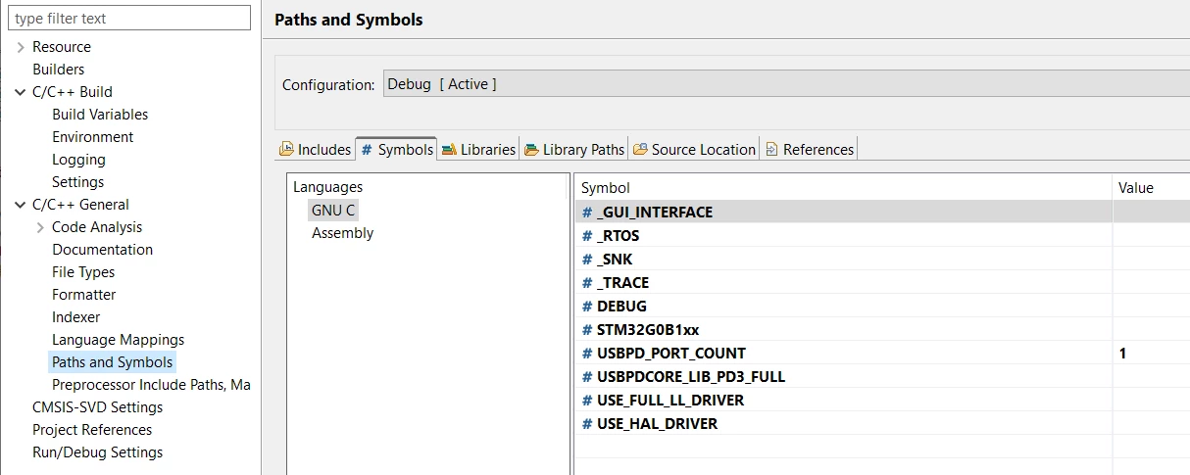Click the Library Paths tab icon
The width and height of the screenshot is (1190, 475).
[x=531, y=150]
